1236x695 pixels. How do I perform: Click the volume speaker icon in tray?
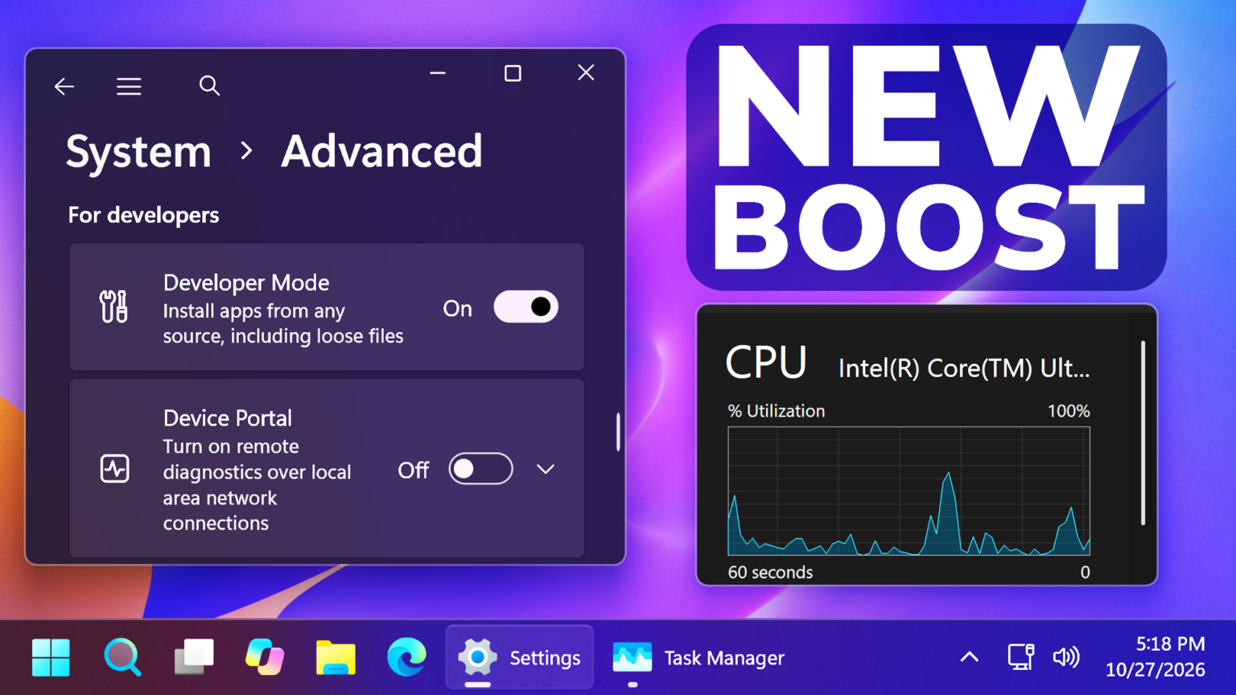pos(1066,657)
